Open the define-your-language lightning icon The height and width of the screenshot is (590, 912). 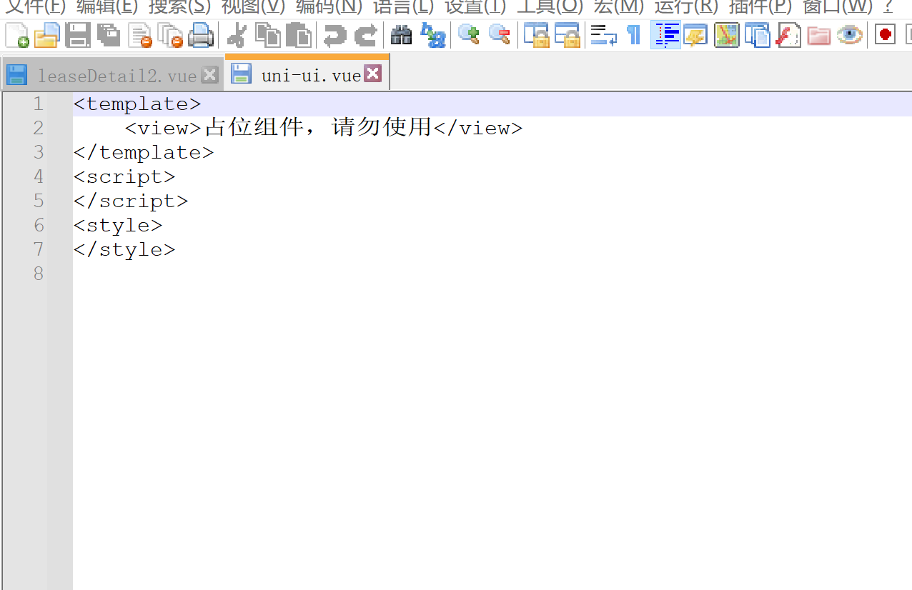click(695, 35)
